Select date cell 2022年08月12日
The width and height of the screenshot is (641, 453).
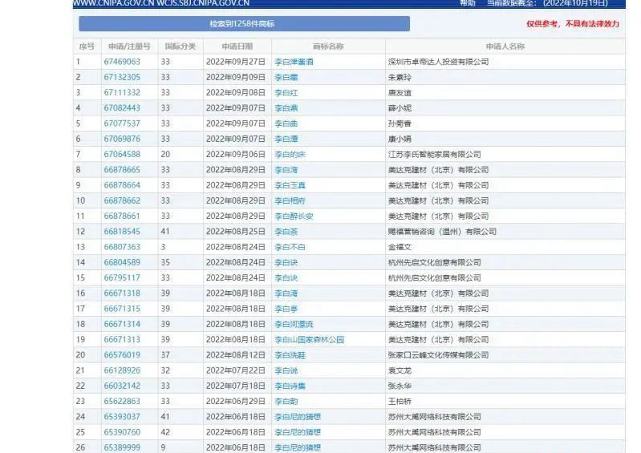(236, 355)
